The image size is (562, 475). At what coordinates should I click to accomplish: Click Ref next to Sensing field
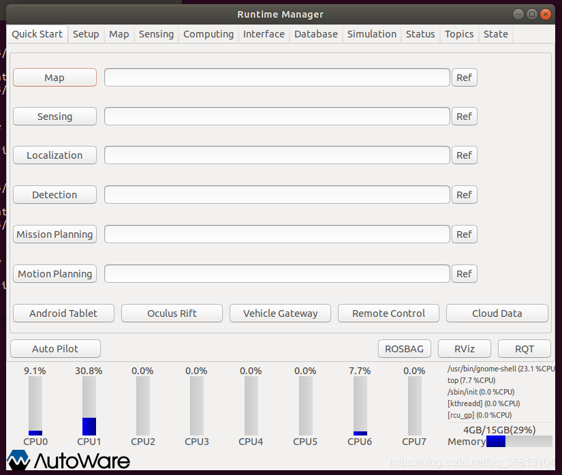(x=464, y=116)
